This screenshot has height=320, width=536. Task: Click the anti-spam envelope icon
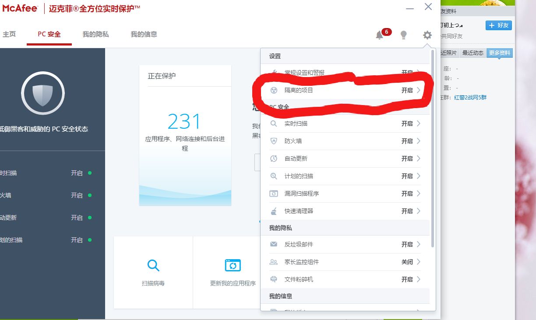point(274,244)
